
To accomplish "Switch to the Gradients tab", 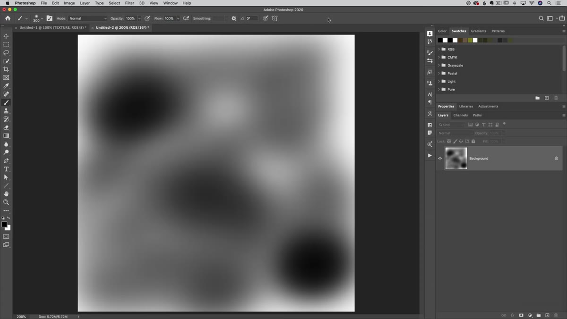I will [x=478, y=31].
